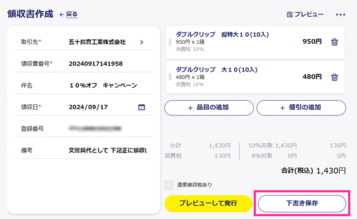Edit the 領収書番号 field 20240917141958
Screen dimensions: 357x219
click(x=95, y=64)
